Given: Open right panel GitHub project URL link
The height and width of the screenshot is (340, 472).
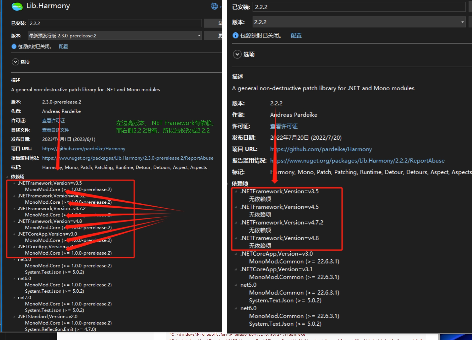Looking at the screenshot, I should [x=321, y=149].
